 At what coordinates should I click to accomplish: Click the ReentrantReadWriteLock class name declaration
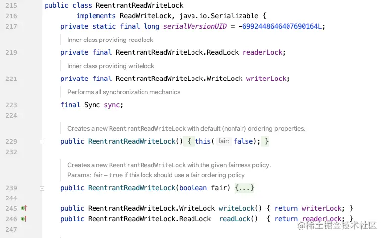click(140, 5)
